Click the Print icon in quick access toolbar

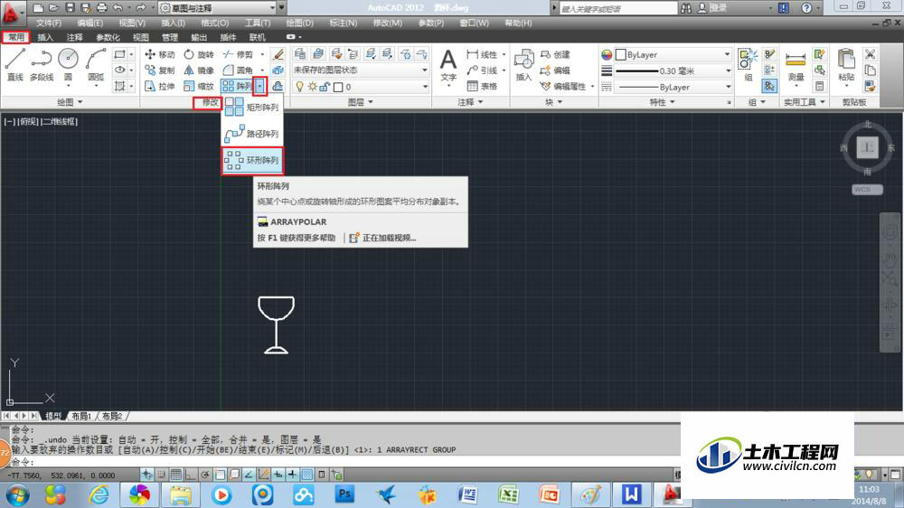(x=102, y=7)
